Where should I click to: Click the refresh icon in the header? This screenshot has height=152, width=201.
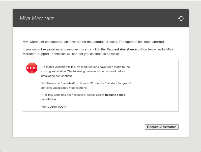(181, 18)
